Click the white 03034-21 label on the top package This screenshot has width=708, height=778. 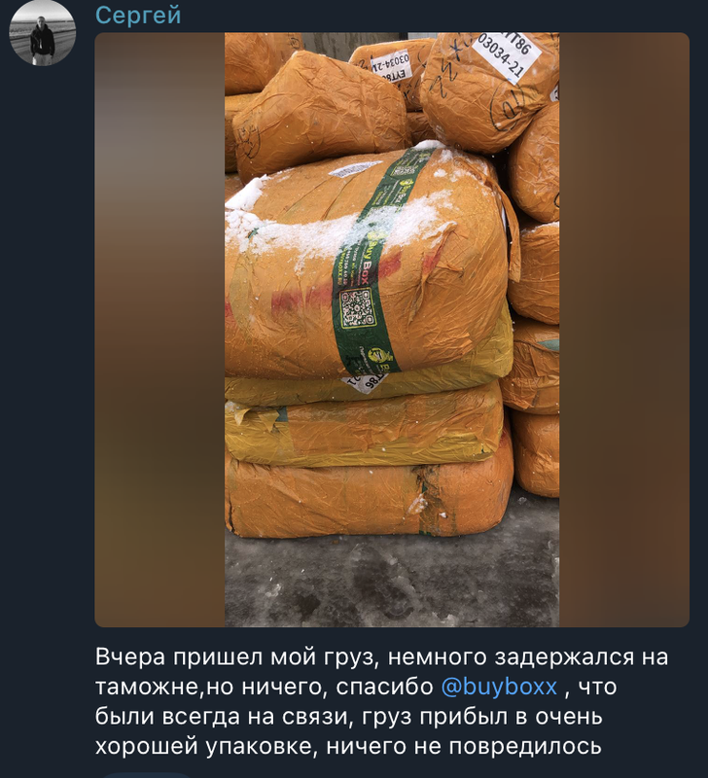pos(507,54)
